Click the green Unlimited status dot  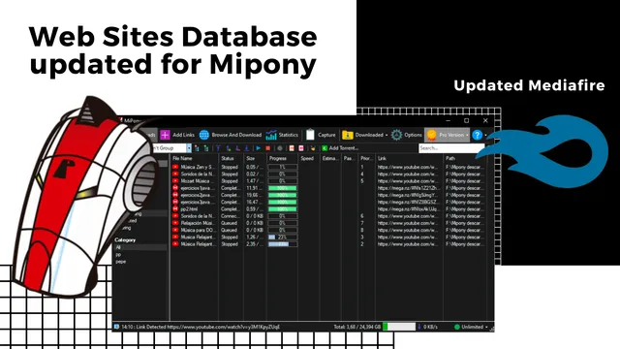457,327
